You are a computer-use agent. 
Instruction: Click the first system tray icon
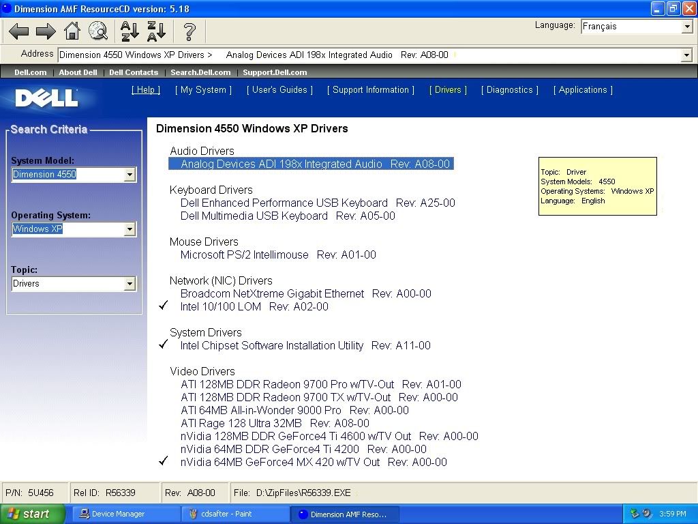[x=635, y=514]
